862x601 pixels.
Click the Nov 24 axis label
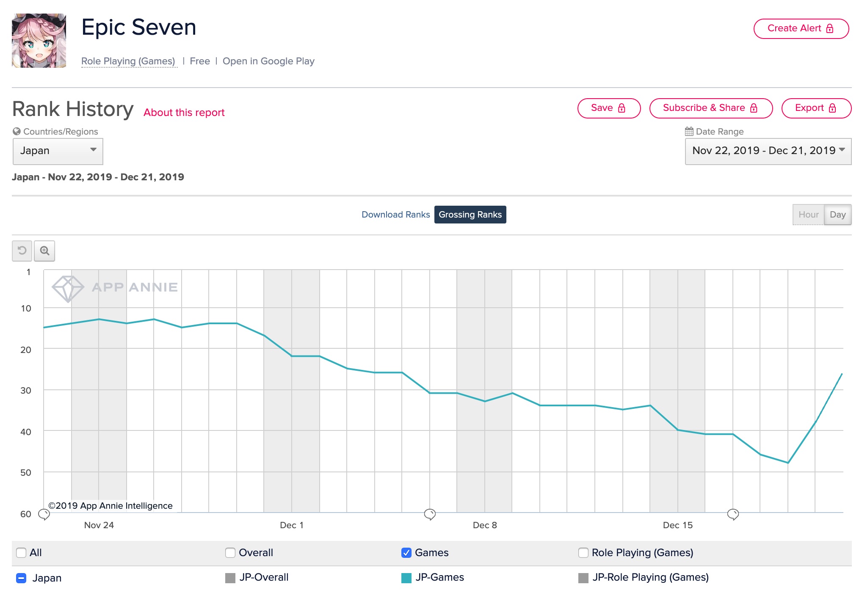tap(99, 525)
